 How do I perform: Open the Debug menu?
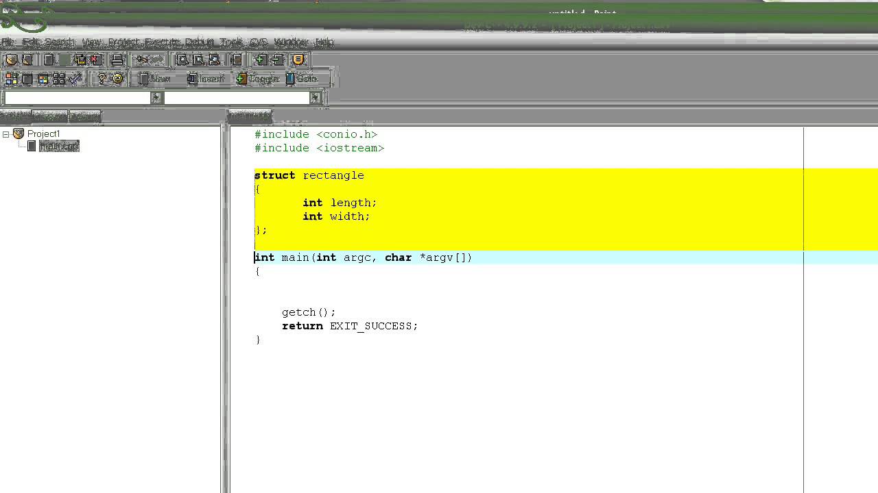[200, 42]
